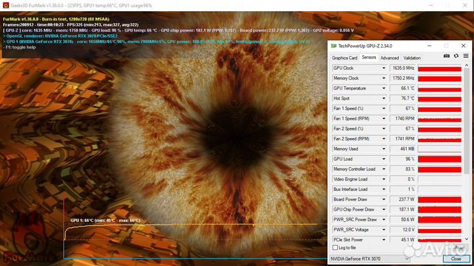Viewport: 474px width, 266px height.
Task: Go to the Validation tab
Action: pos(412,58)
